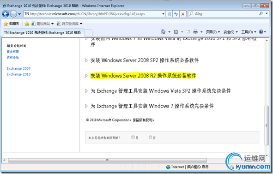Click the horizontal scrollbar left arrow
The height and width of the screenshot is (174, 273).
4,160
